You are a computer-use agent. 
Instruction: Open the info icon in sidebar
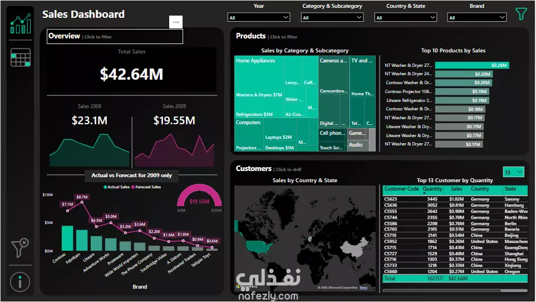click(x=20, y=282)
